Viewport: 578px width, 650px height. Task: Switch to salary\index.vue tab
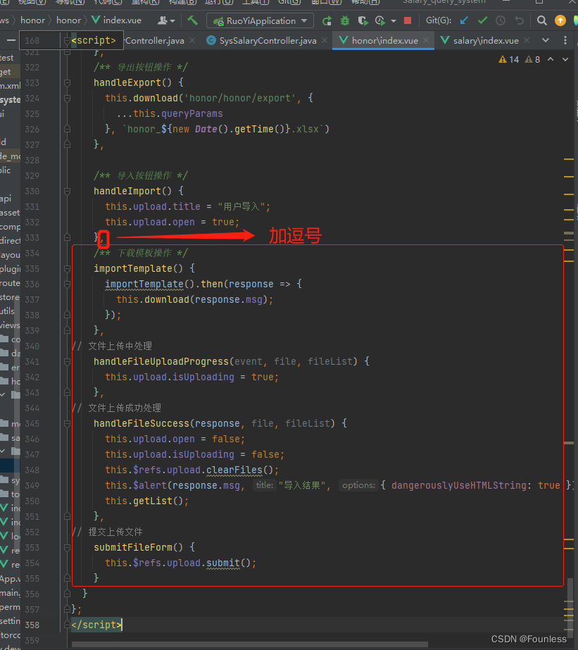pyautogui.click(x=486, y=41)
